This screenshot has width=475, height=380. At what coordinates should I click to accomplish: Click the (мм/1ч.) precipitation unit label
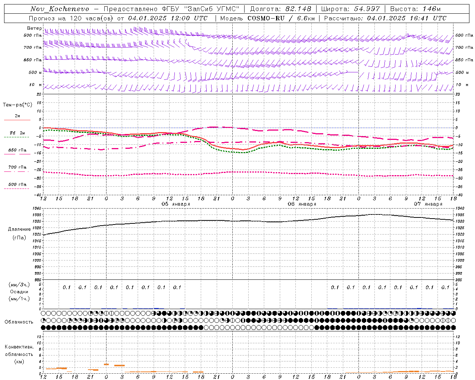(19, 299)
